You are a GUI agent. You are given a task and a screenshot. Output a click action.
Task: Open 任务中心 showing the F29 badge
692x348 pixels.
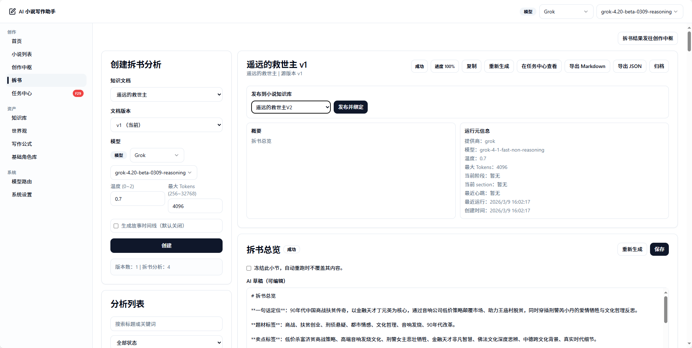pyautogui.click(x=21, y=93)
